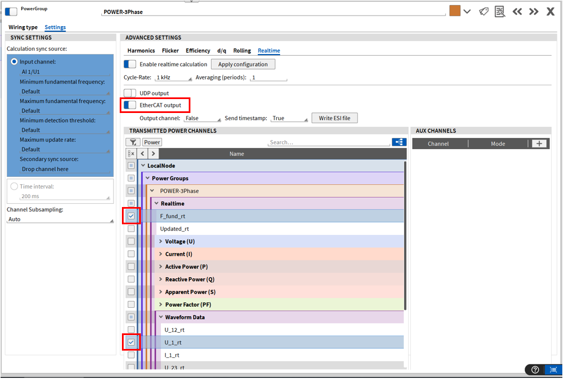Expand the Apparent Power (S) group
The width and height of the screenshot is (564, 379).
[x=161, y=292]
